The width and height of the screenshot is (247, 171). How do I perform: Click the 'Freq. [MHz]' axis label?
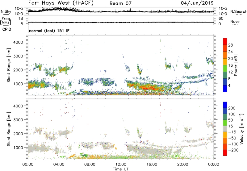click(6, 21)
